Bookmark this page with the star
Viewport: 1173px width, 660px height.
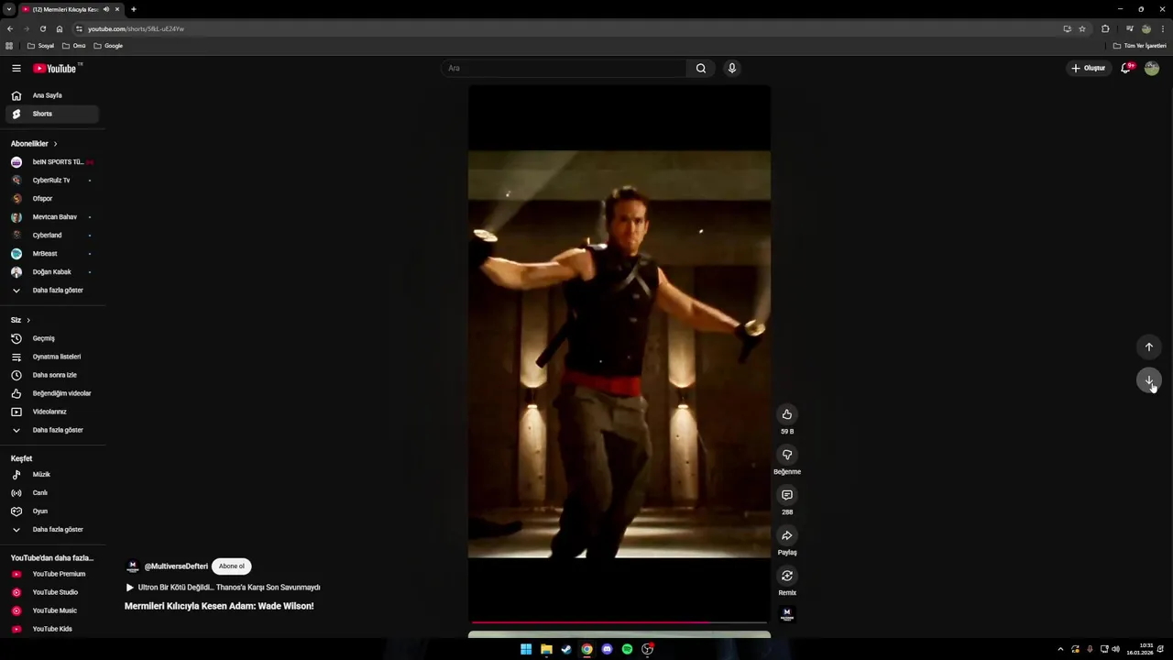[1082, 28]
